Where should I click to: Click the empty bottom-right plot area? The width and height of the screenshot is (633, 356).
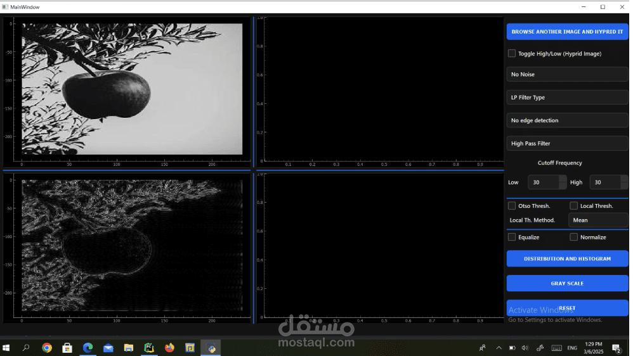click(x=384, y=245)
